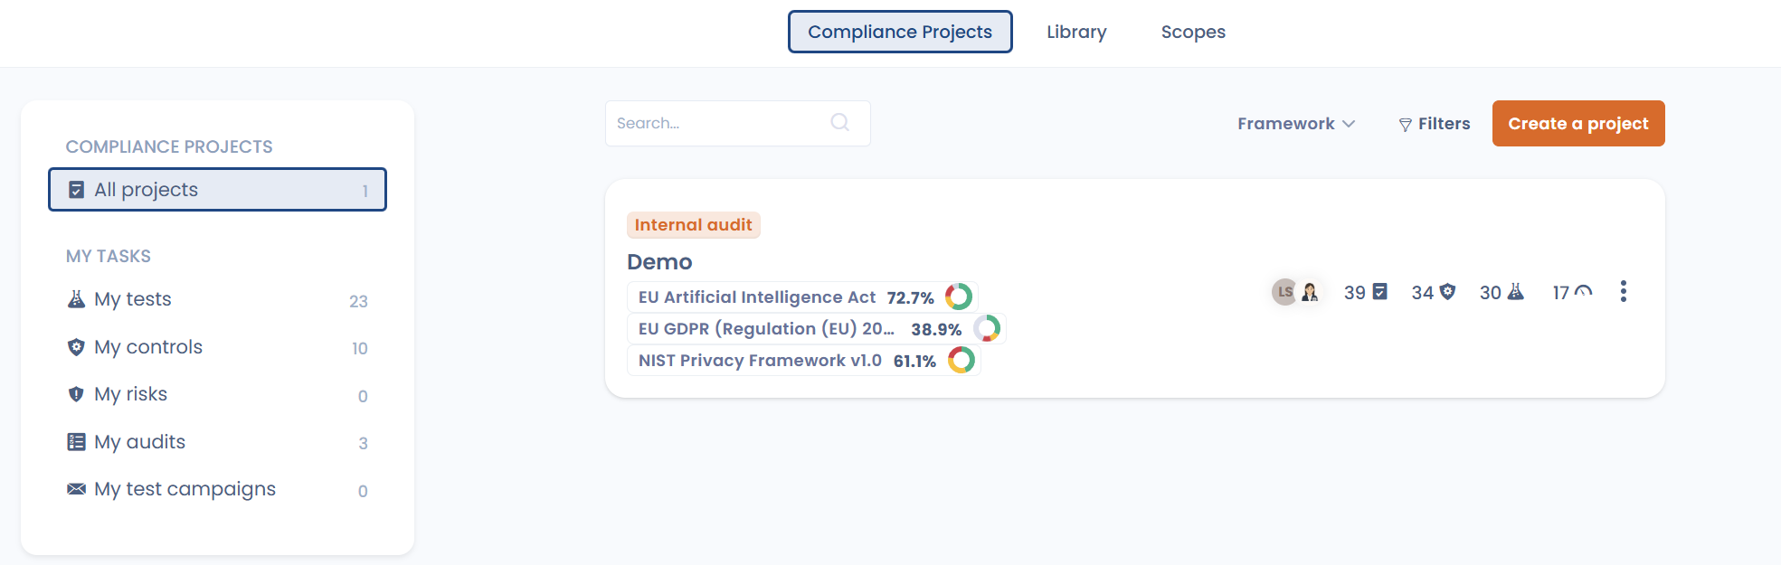Click the tests flask icon beside 30
Image resolution: width=1781 pixels, height=565 pixels.
click(x=1516, y=292)
